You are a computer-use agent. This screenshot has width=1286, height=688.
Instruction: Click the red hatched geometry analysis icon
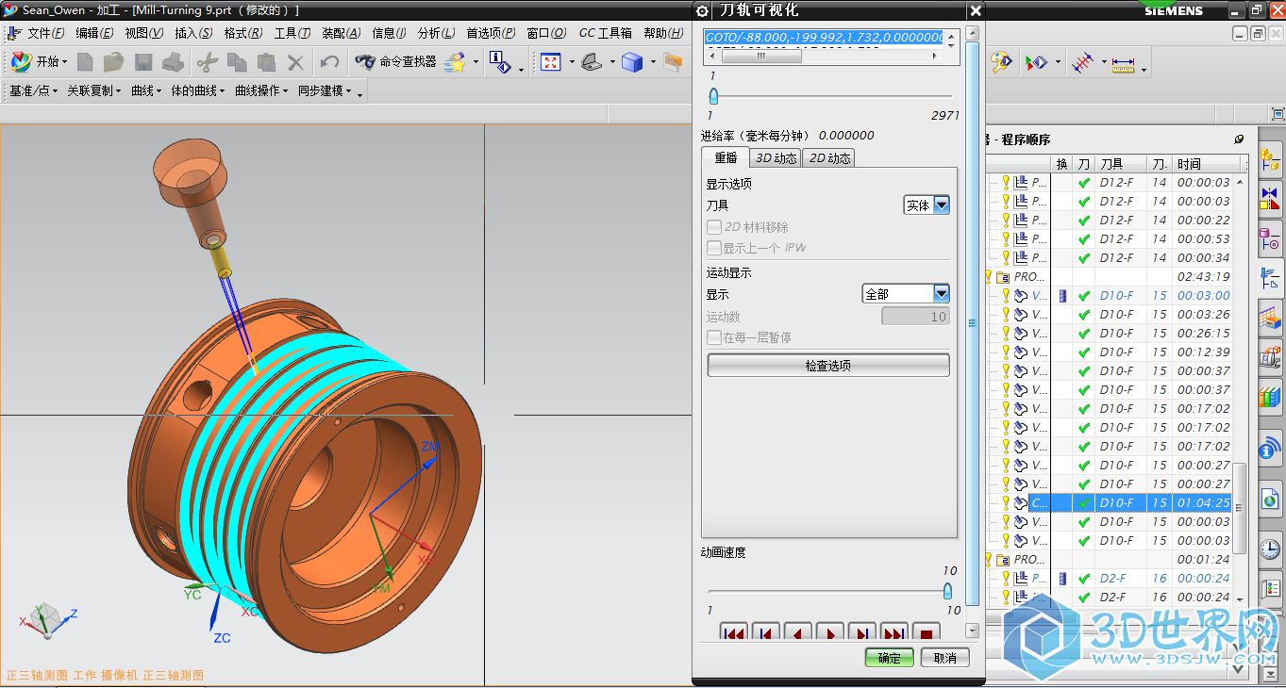[1084, 62]
